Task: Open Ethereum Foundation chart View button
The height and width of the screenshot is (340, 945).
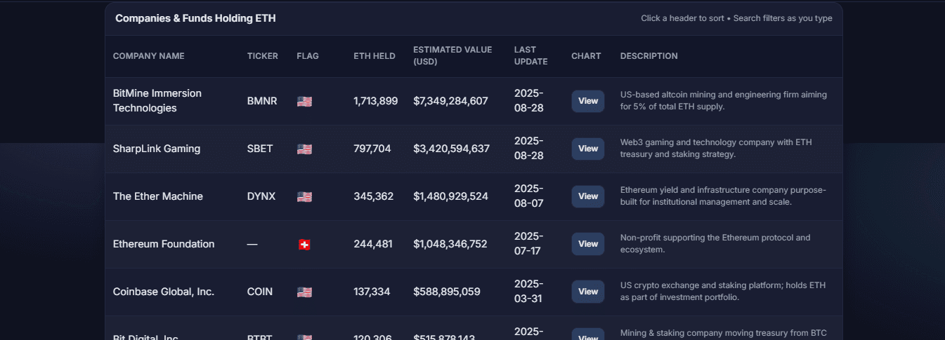Action: (588, 244)
